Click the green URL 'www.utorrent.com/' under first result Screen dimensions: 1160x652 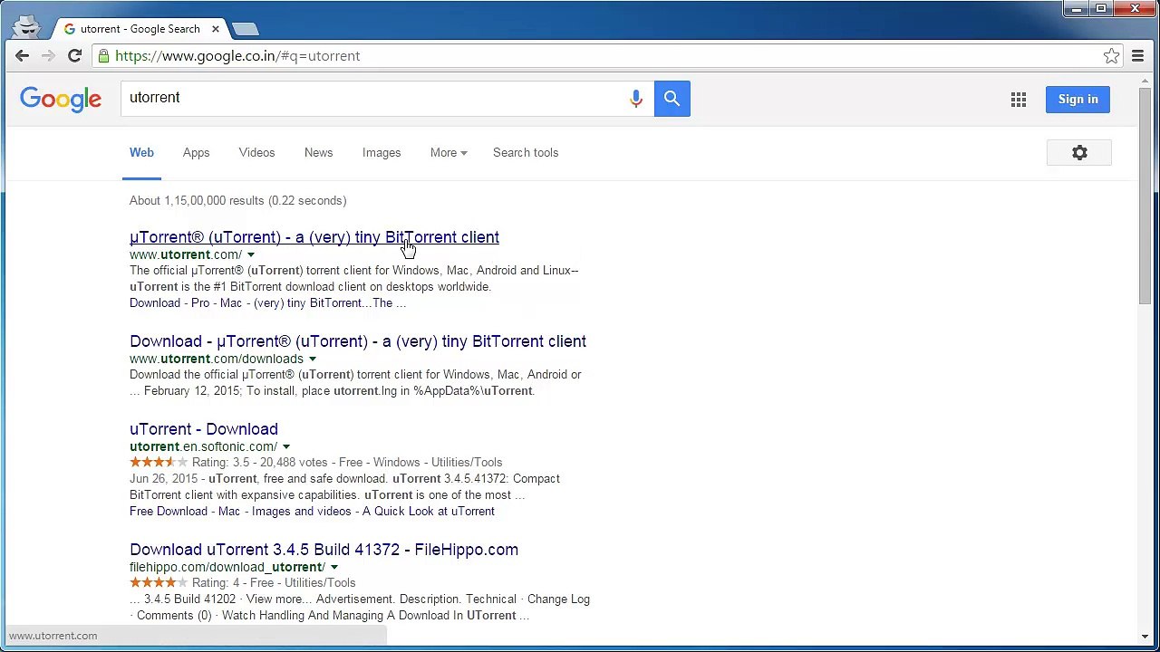point(186,255)
